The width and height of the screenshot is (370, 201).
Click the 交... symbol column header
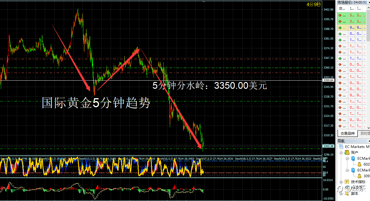click(x=342, y=9)
